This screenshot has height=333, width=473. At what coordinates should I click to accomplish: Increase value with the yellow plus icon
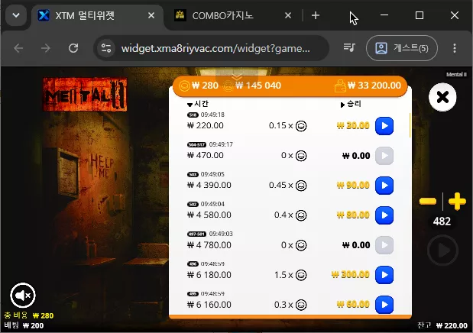pyautogui.click(x=457, y=201)
